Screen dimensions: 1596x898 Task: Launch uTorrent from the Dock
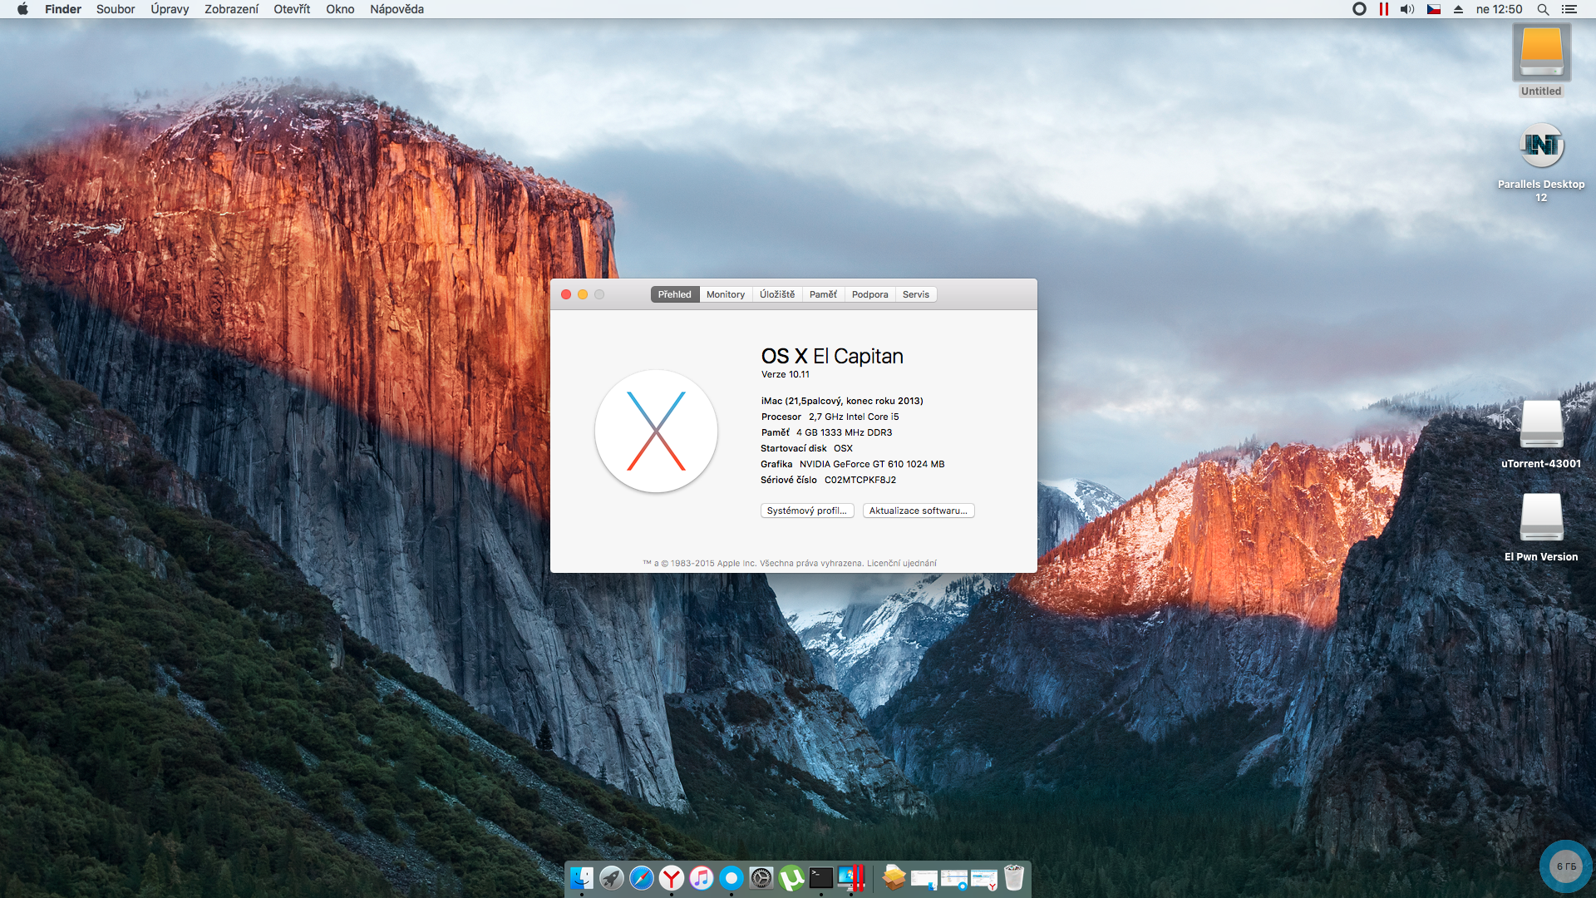[791, 878]
